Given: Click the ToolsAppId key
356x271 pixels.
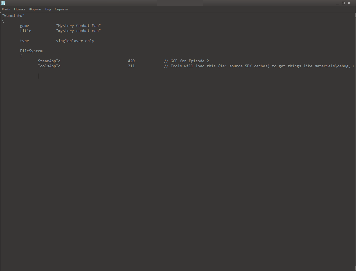Looking at the screenshot, I should 49,66.
